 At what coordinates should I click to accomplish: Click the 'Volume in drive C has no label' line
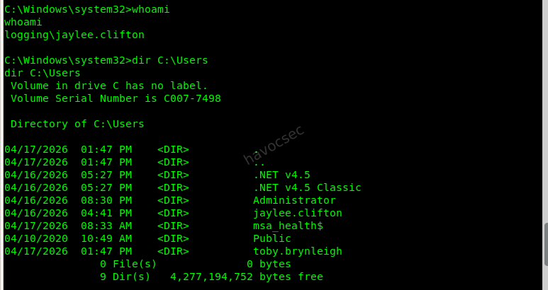click(x=109, y=86)
